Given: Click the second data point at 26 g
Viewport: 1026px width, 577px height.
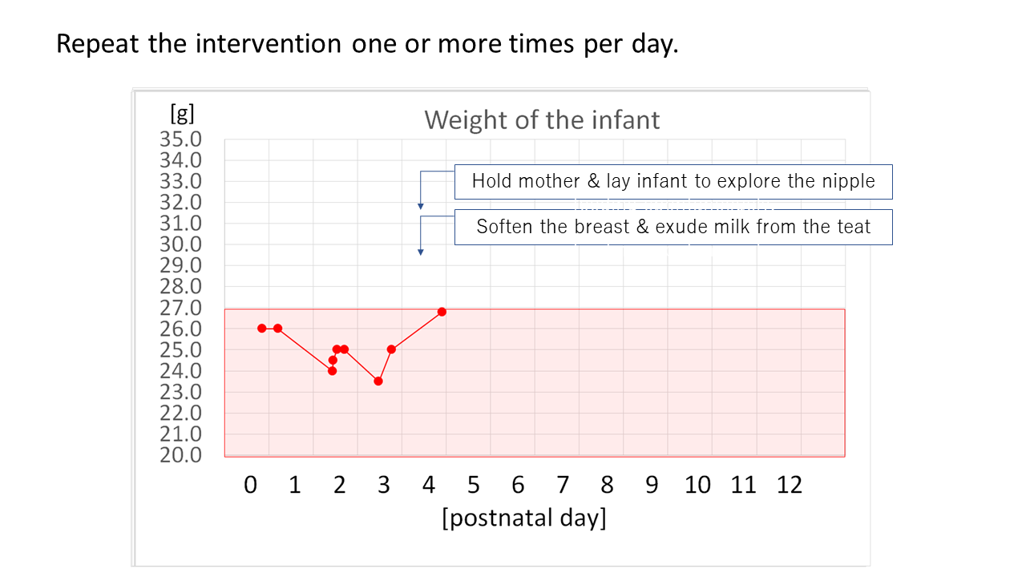Looking at the screenshot, I should click(x=277, y=328).
